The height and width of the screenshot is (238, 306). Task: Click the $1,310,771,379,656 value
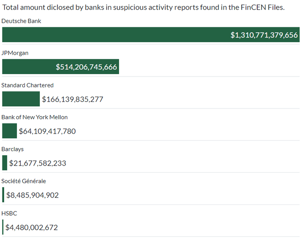[264, 35]
